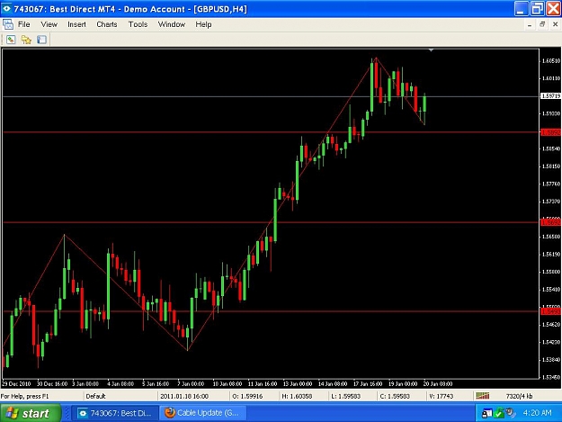The image size is (562, 422).
Task: Click the L: 1.59583 low price field
Action: point(345,396)
